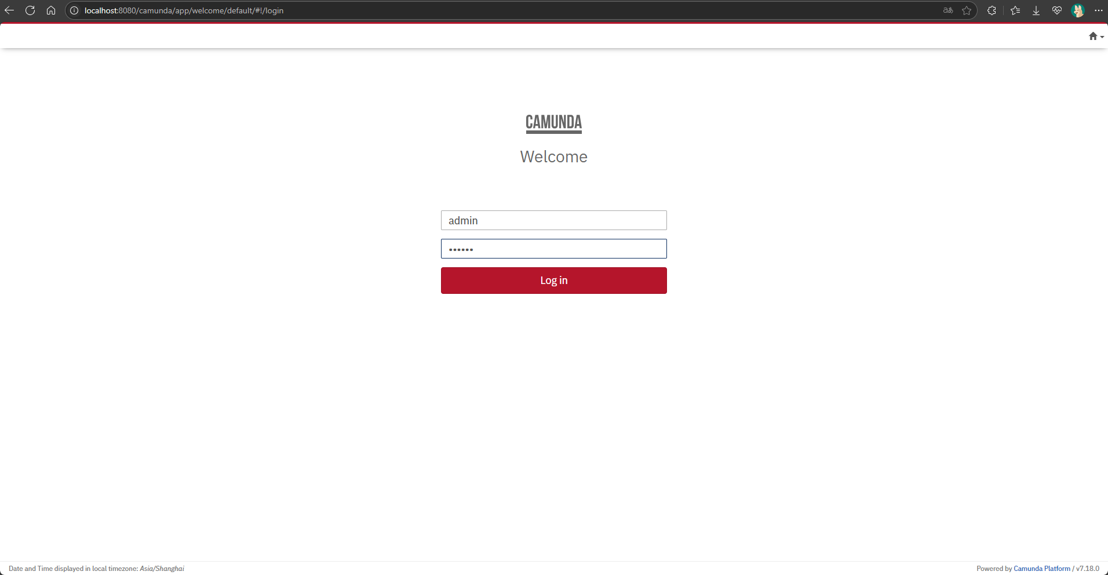The image size is (1108, 575).
Task: Open Collections via the starred-list icon
Action: 1014,10
